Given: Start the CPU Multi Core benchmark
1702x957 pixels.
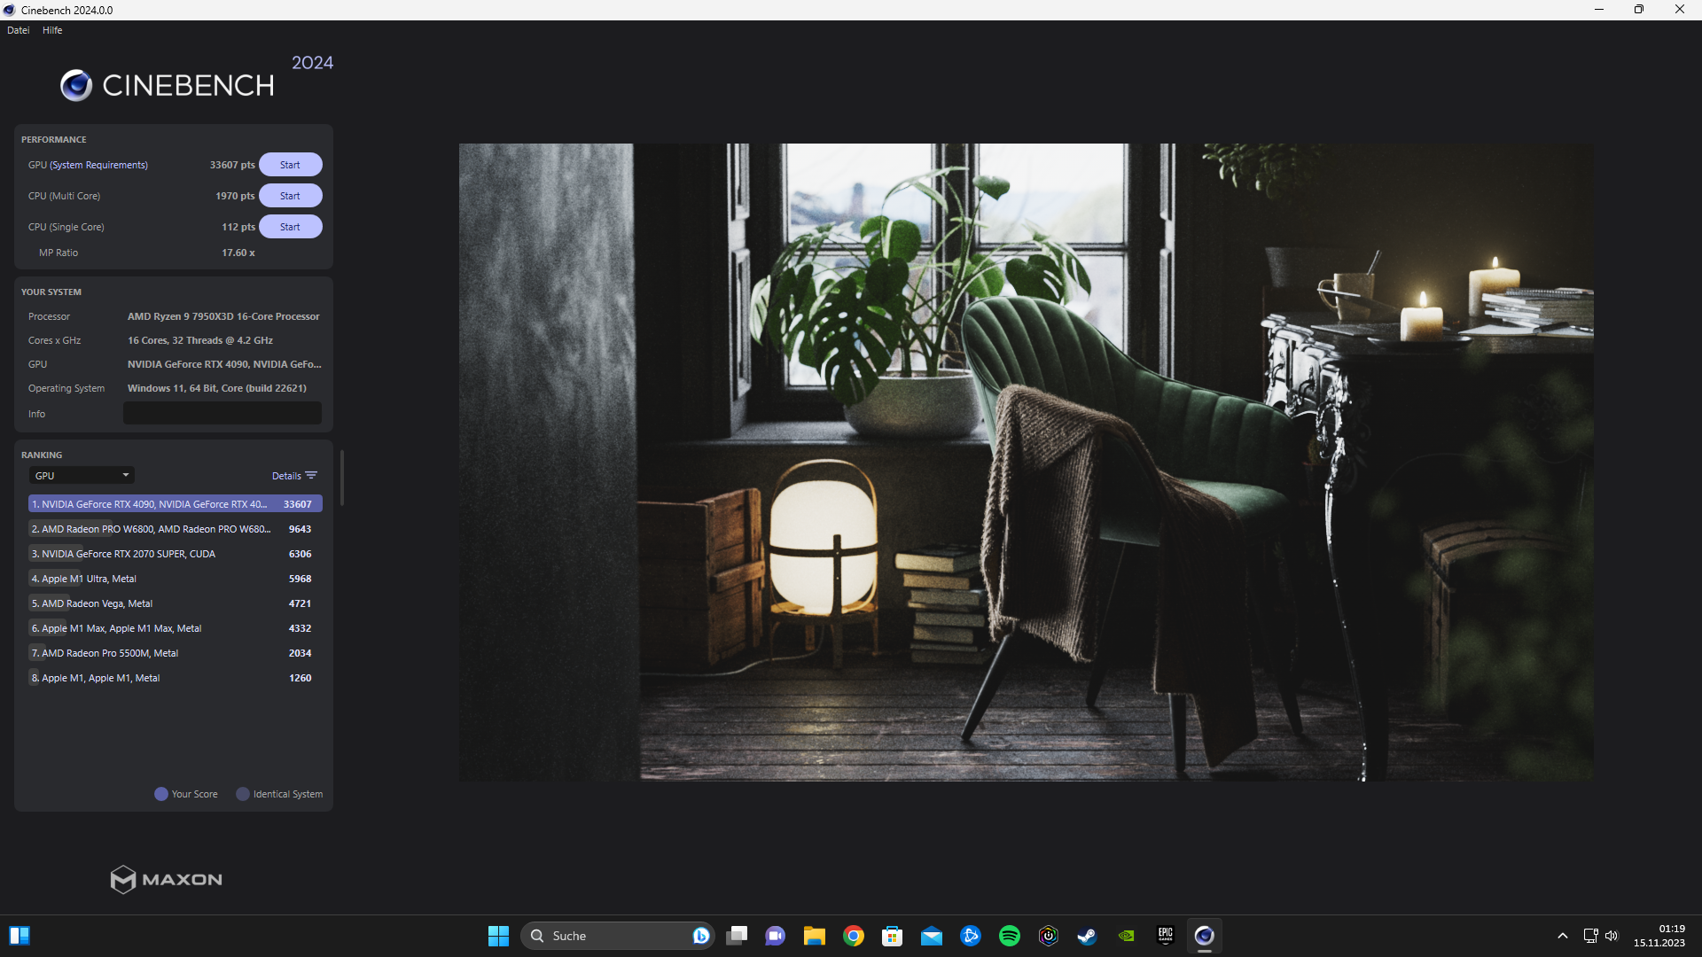Looking at the screenshot, I should [290, 195].
